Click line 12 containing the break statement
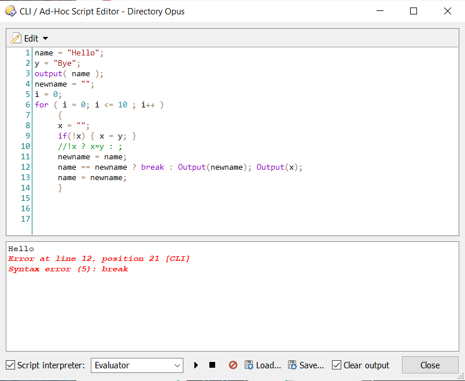 coord(153,167)
